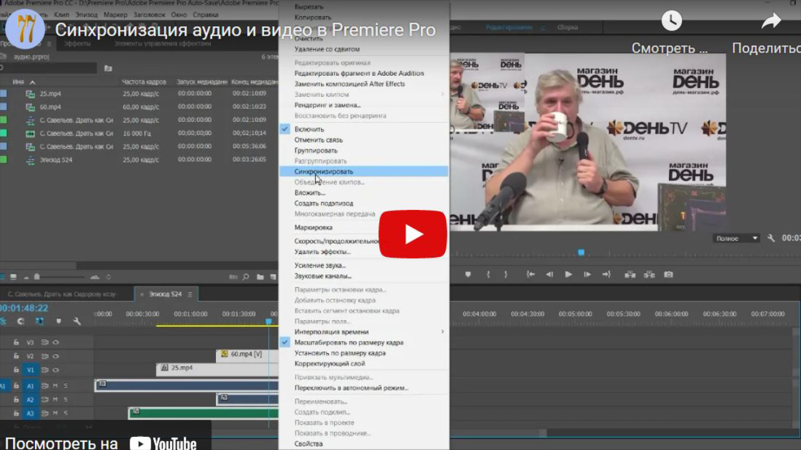Screen dimensions: 801x450
Task: Open Program monitor settings wrench
Action: coord(771,238)
